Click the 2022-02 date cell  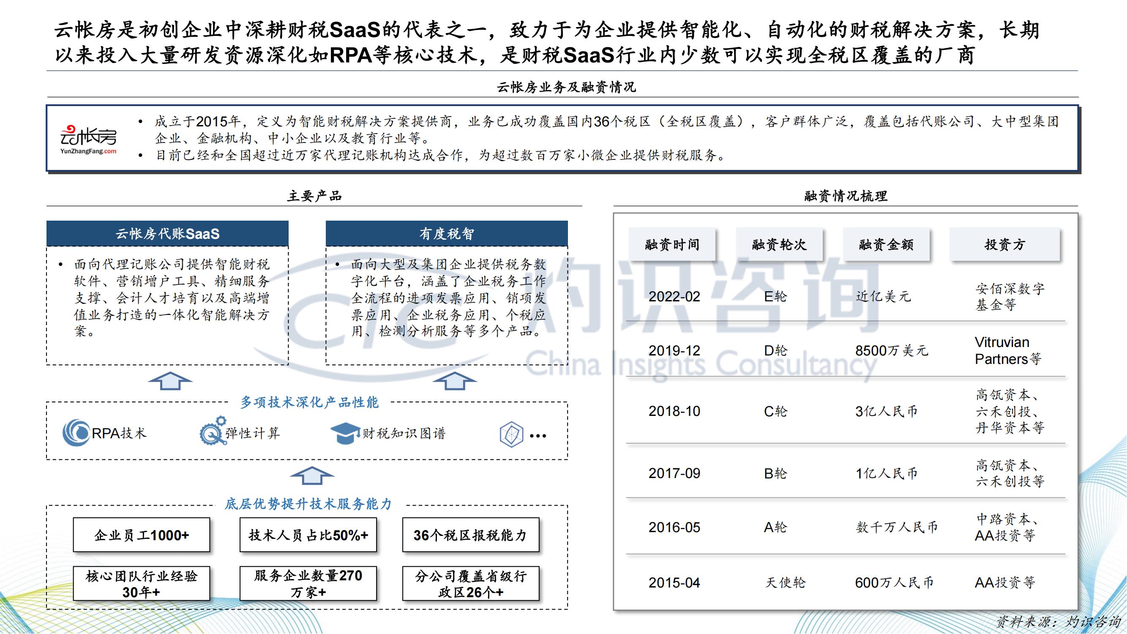coord(674,297)
